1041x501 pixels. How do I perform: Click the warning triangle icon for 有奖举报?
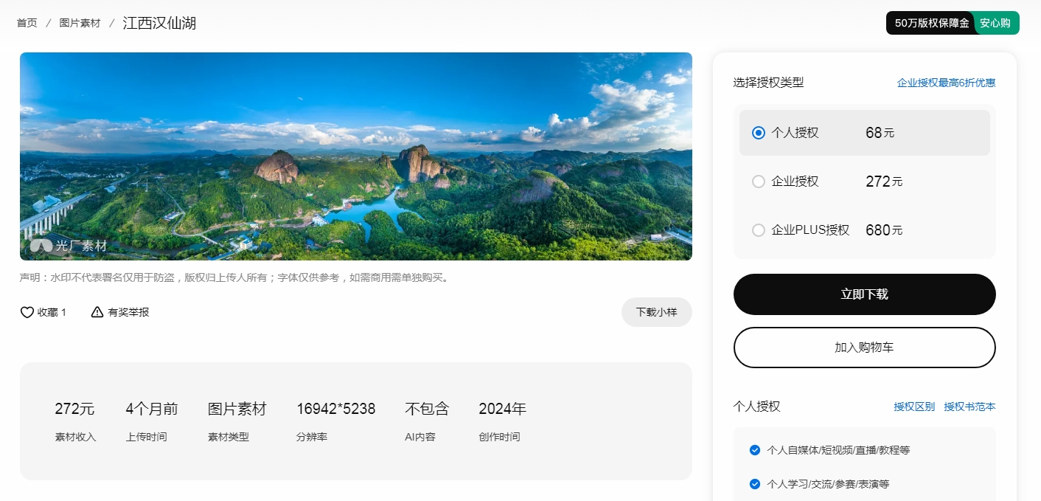[97, 312]
